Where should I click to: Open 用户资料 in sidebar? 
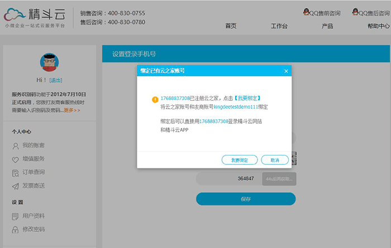click(34, 216)
